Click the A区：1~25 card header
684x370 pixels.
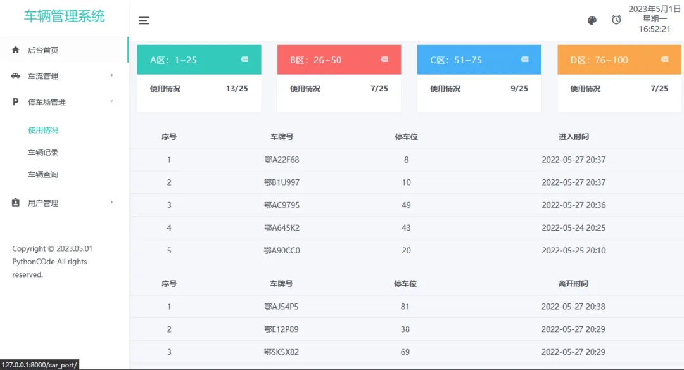[x=199, y=60]
